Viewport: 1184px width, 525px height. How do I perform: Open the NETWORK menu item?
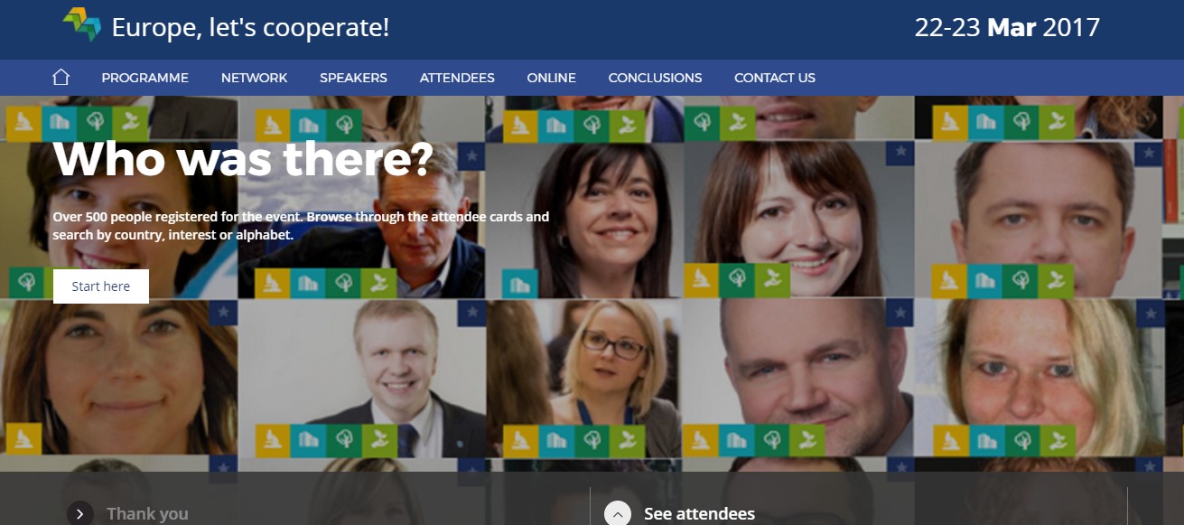tap(254, 78)
